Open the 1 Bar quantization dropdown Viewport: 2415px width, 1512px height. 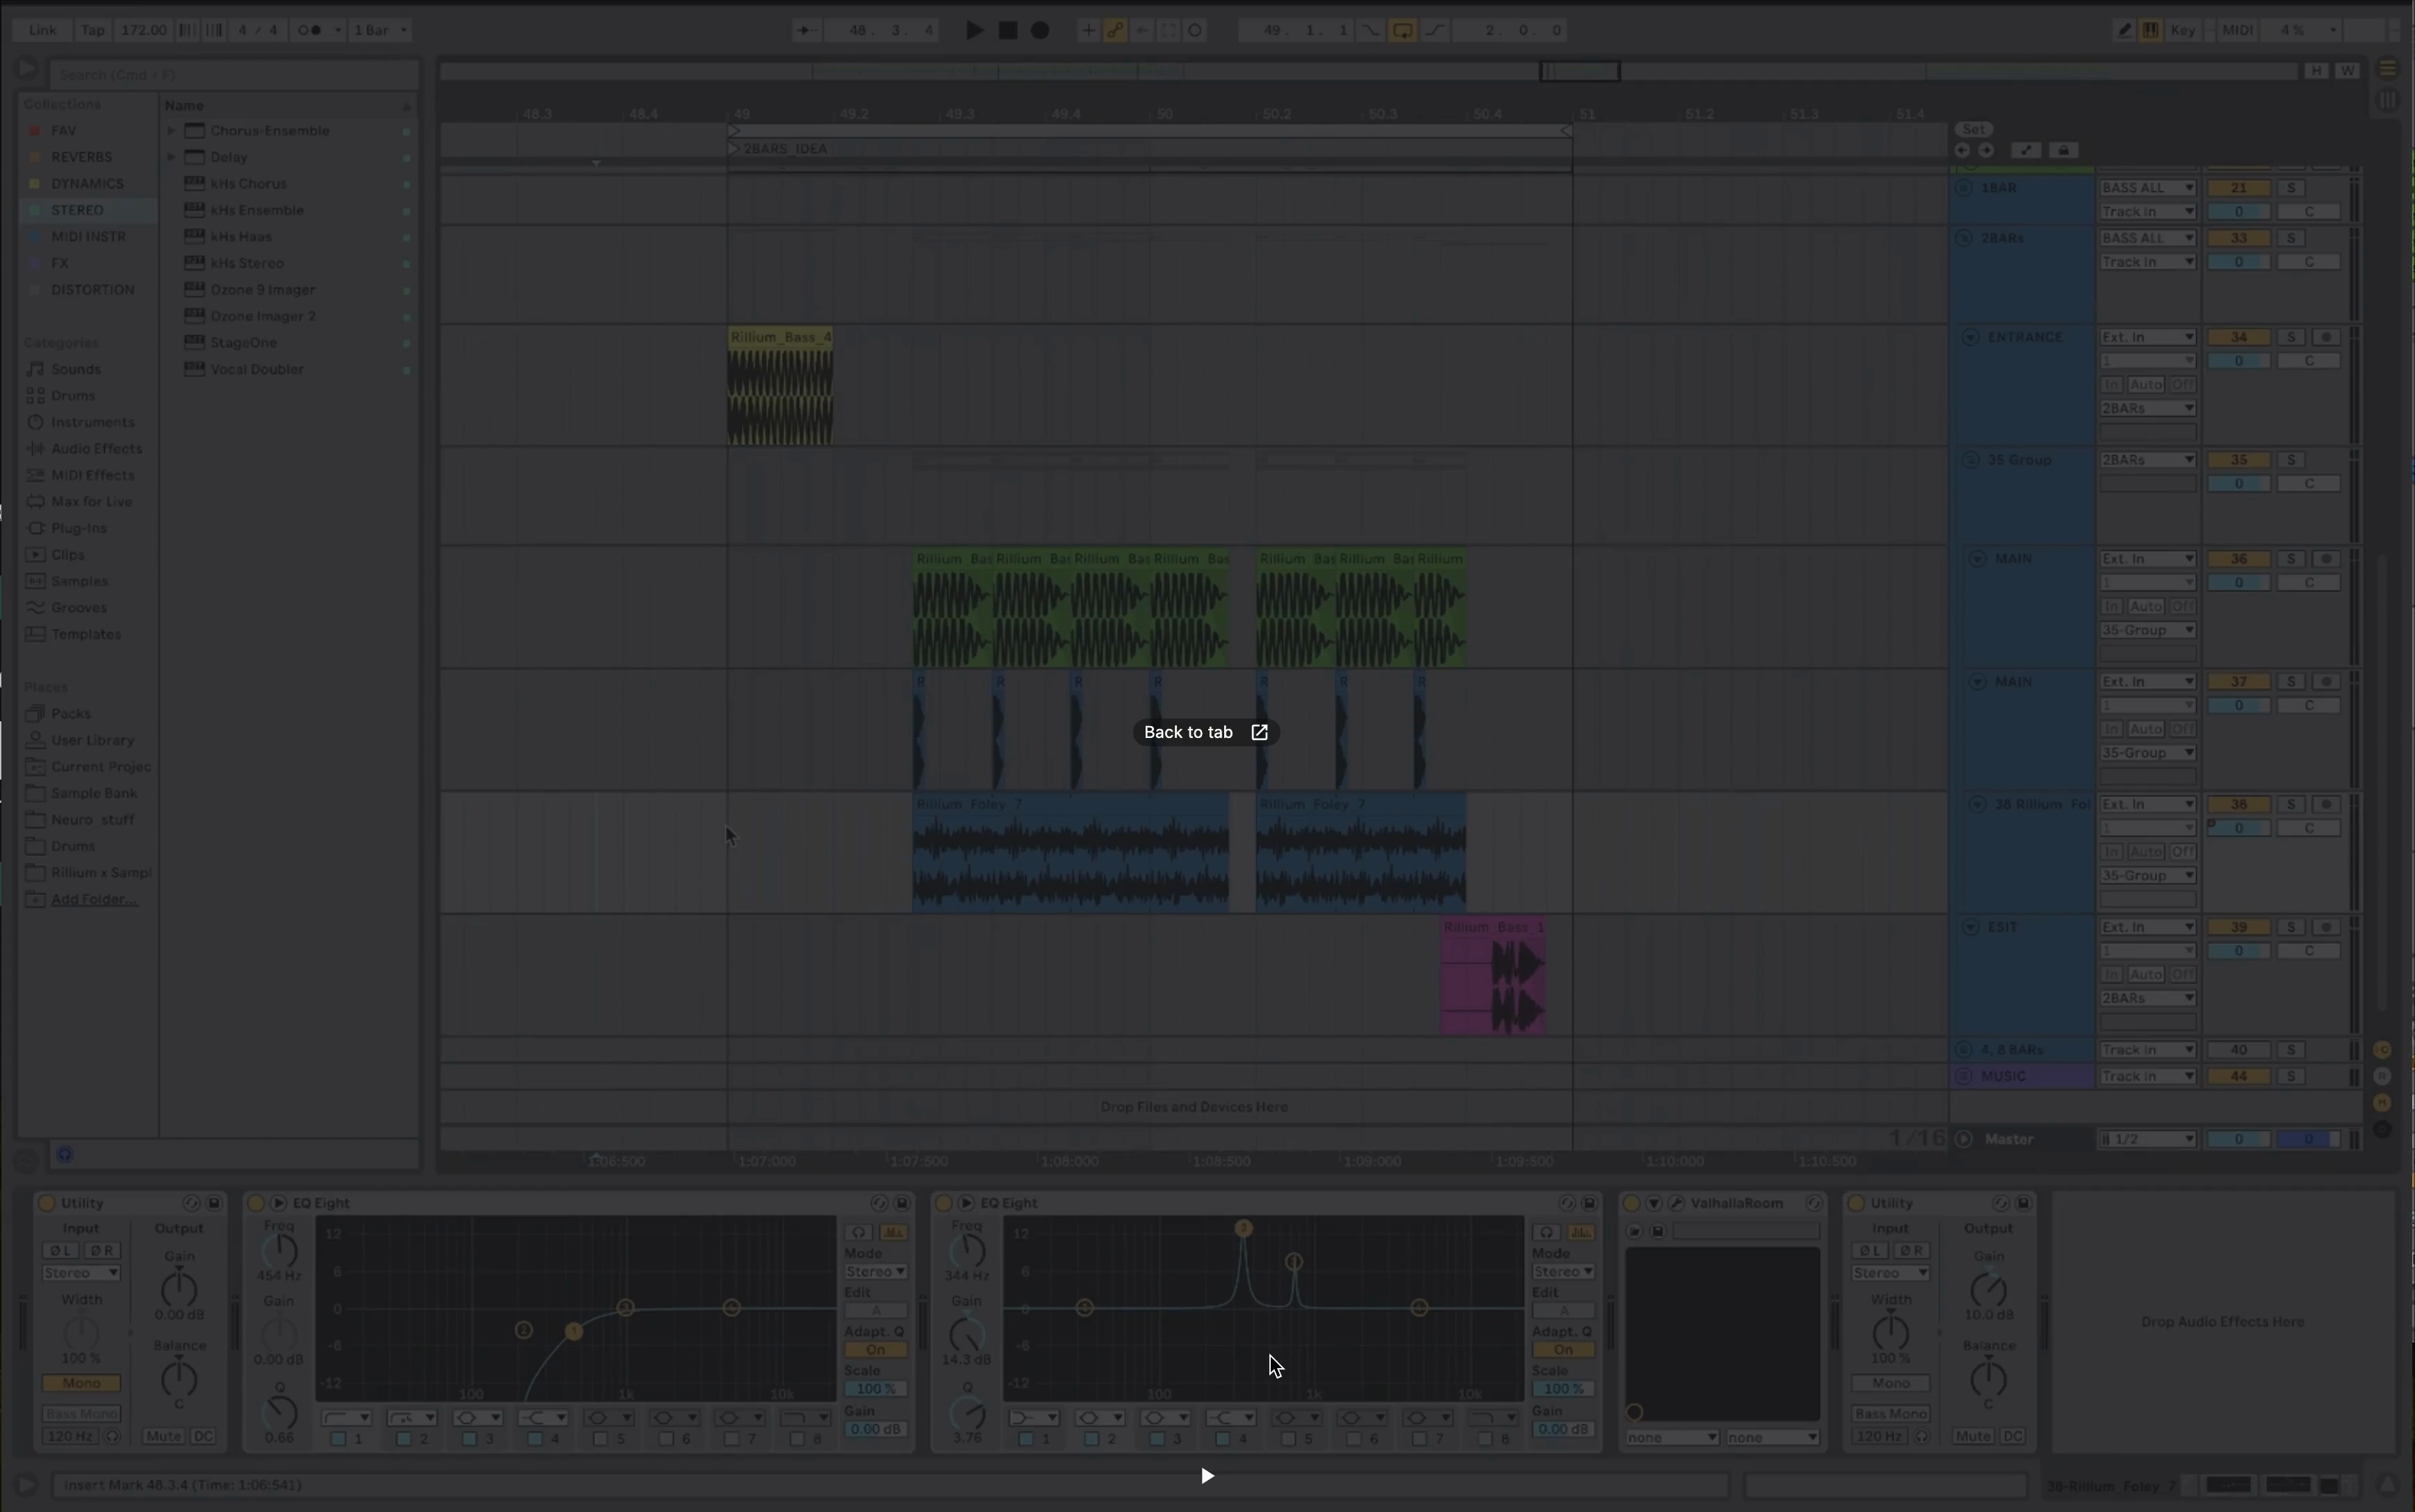(380, 30)
